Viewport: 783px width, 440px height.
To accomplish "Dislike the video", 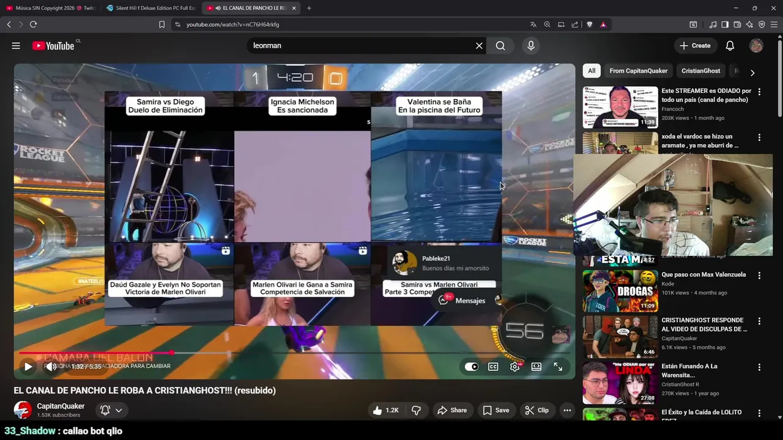I will (x=416, y=410).
